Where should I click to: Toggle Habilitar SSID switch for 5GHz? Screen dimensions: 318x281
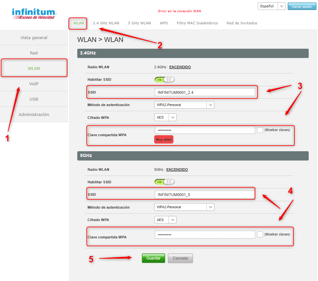coord(164,182)
